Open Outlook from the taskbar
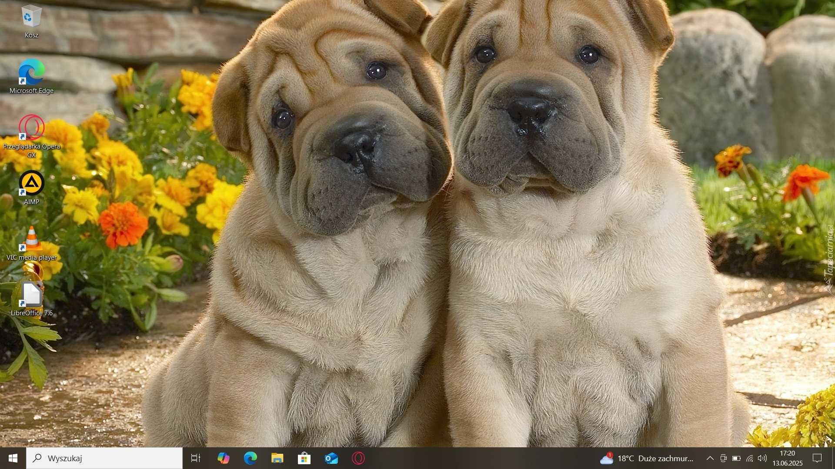835x469 pixels. pyautogui.click(x=331, y=458)
